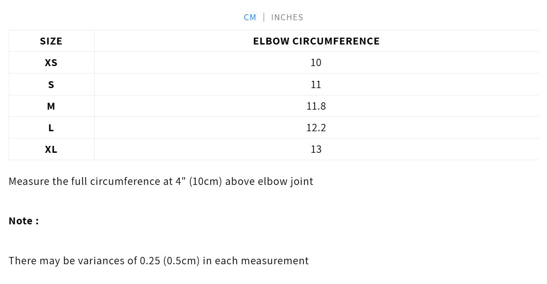Switch to the INCHES unit tab
This screenshot has height=284, width=547.
287,17
